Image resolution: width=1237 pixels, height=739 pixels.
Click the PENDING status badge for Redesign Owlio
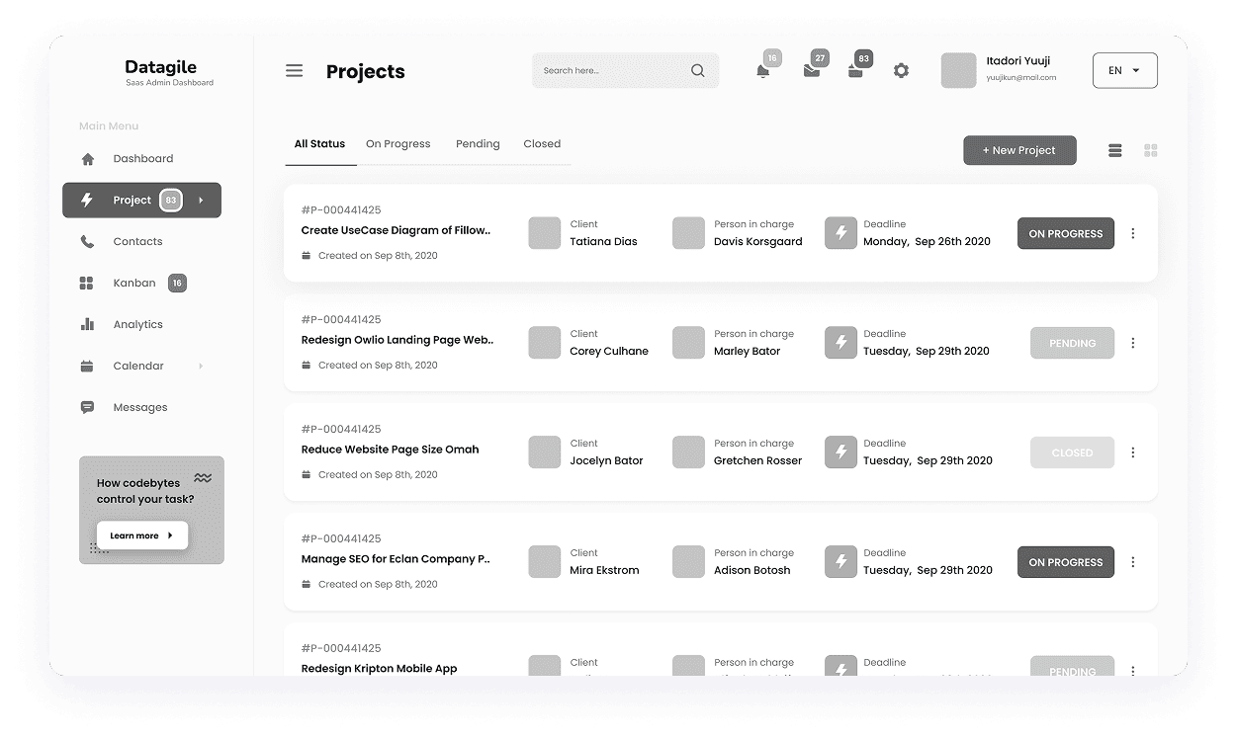[1072, 343]
